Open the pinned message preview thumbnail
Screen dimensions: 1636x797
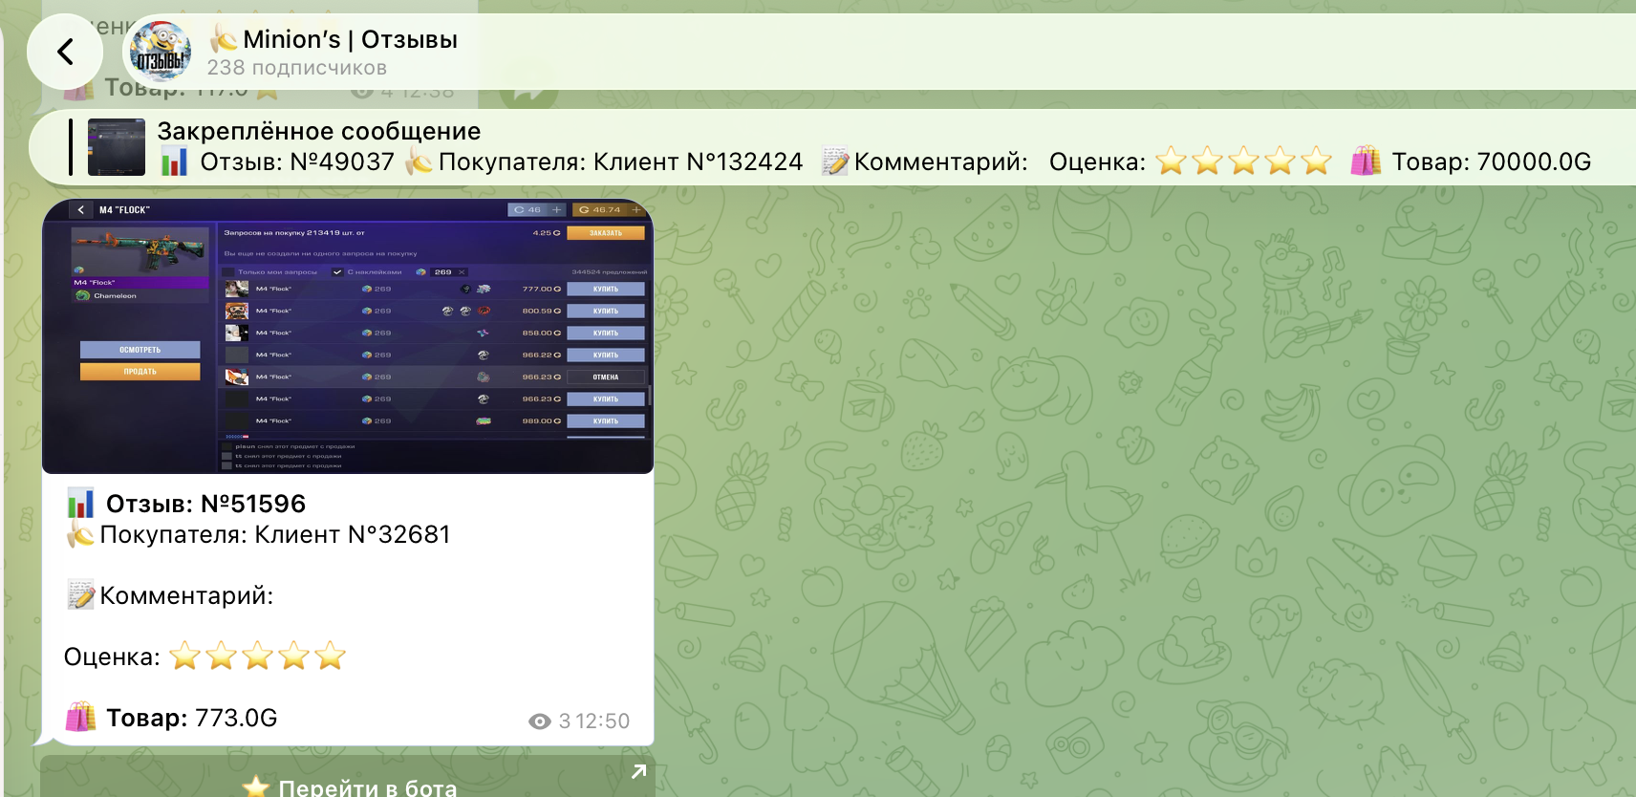point(117,147)
